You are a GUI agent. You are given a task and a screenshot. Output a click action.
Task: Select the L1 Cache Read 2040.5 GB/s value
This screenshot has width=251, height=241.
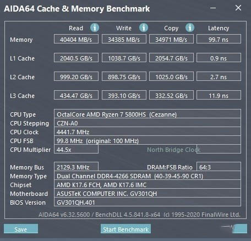point(76,58)
